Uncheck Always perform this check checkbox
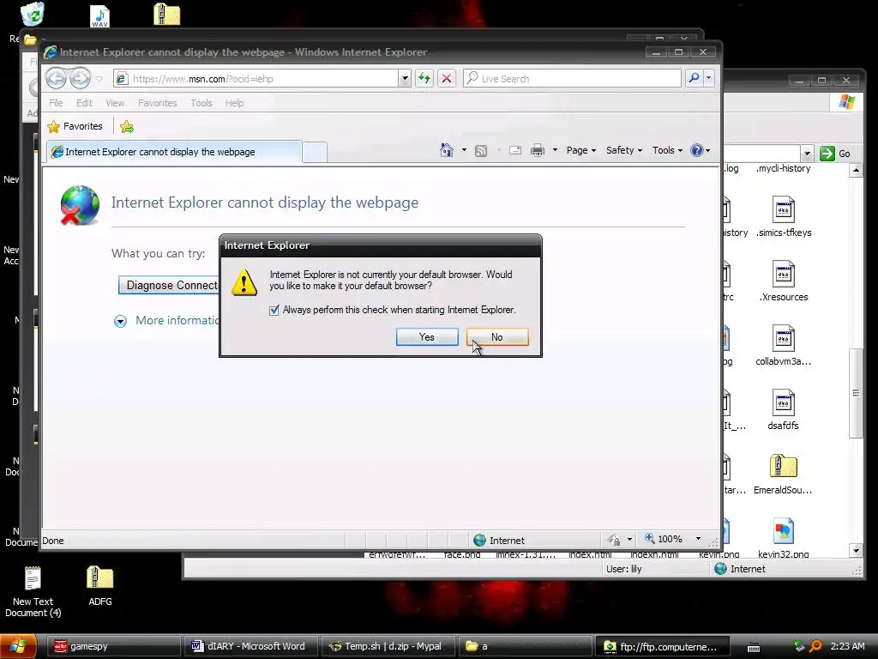Viewport: 878px width, 659px height. click(274, 310)
